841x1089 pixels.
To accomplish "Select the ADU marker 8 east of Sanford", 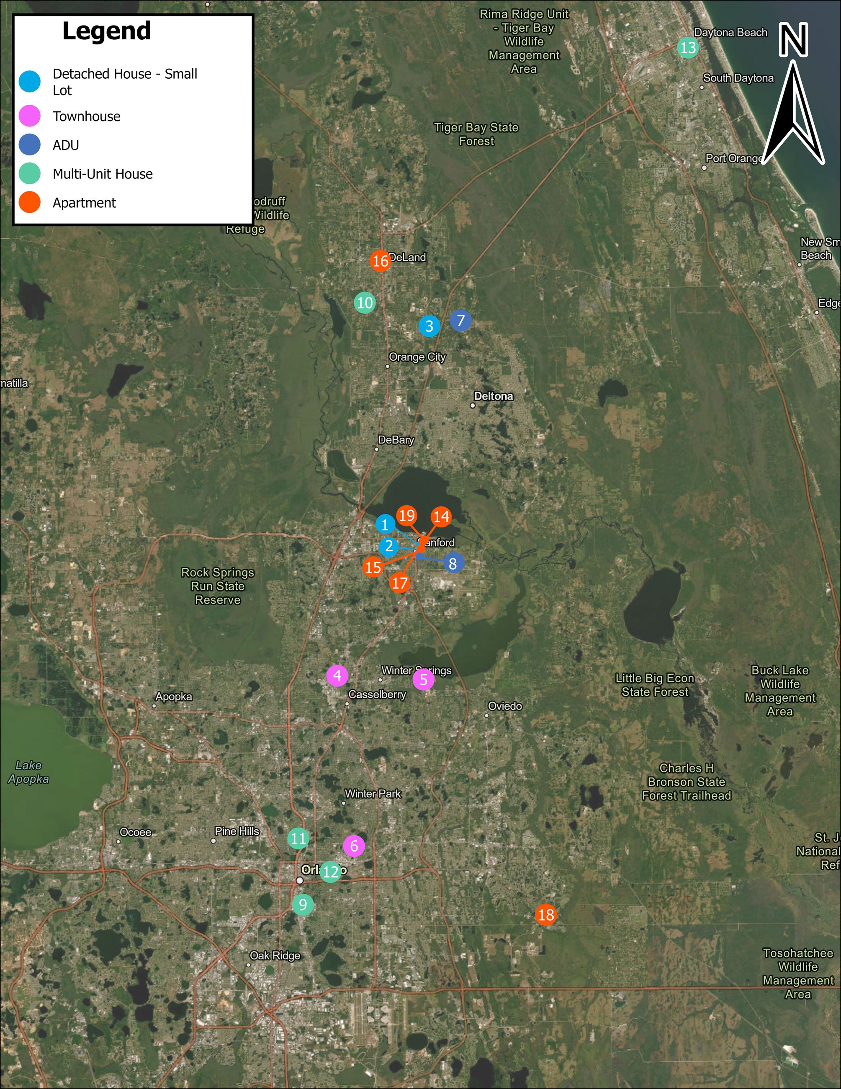I will tap(453, 564).
